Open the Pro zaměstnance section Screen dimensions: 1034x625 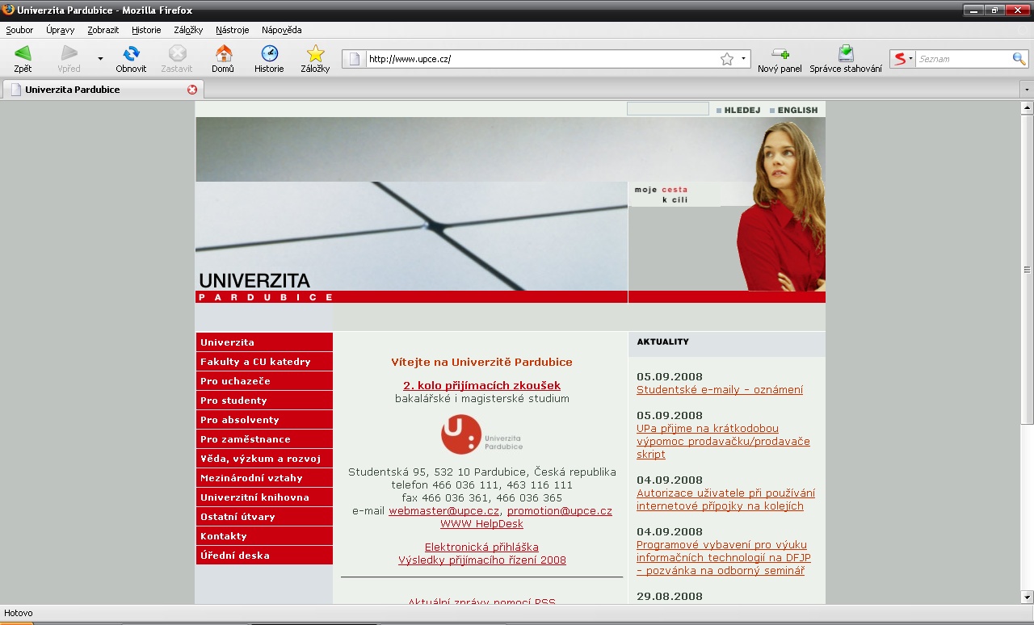264,439
